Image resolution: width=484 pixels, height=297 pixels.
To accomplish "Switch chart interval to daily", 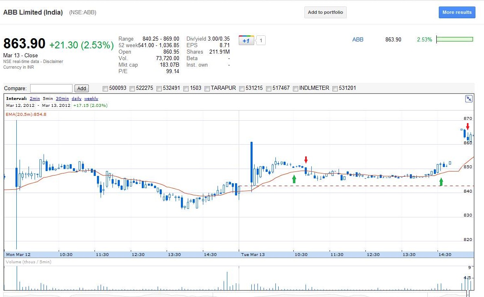I will click(77, 98).
